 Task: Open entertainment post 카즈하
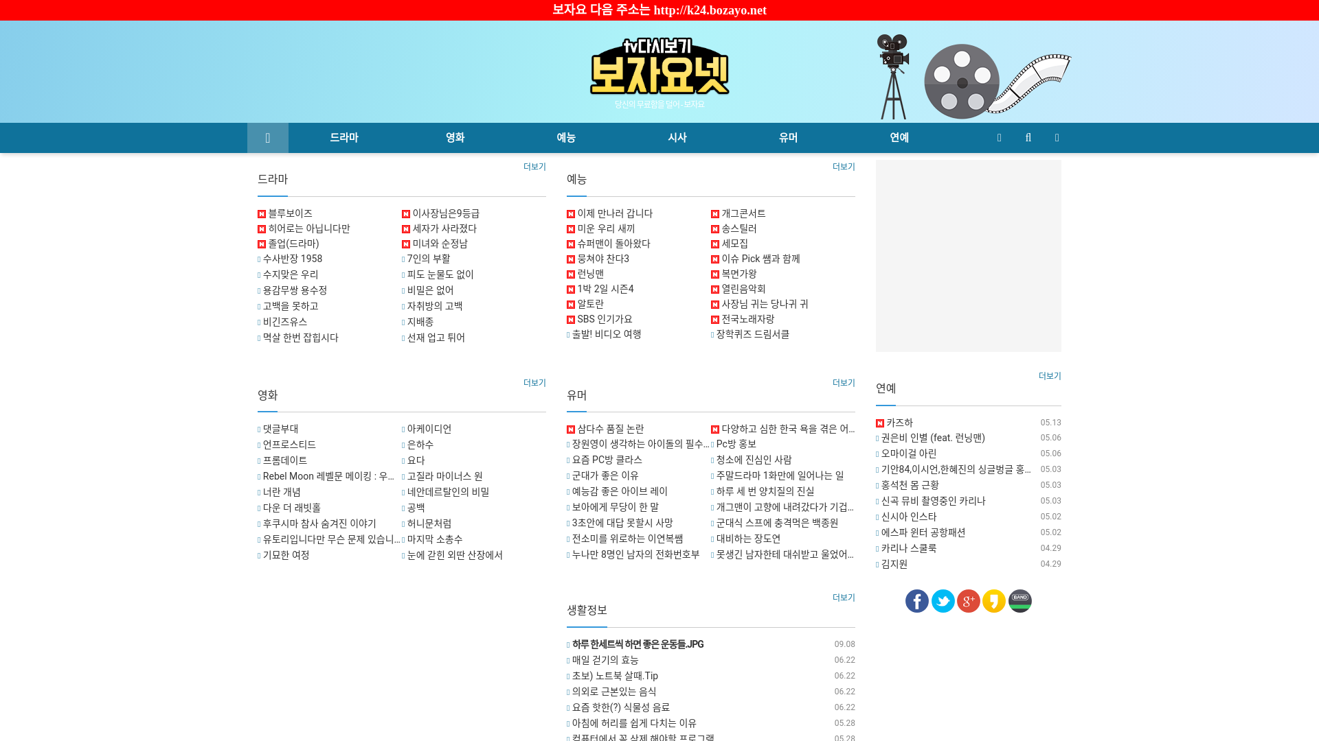(x=899, y=423)
